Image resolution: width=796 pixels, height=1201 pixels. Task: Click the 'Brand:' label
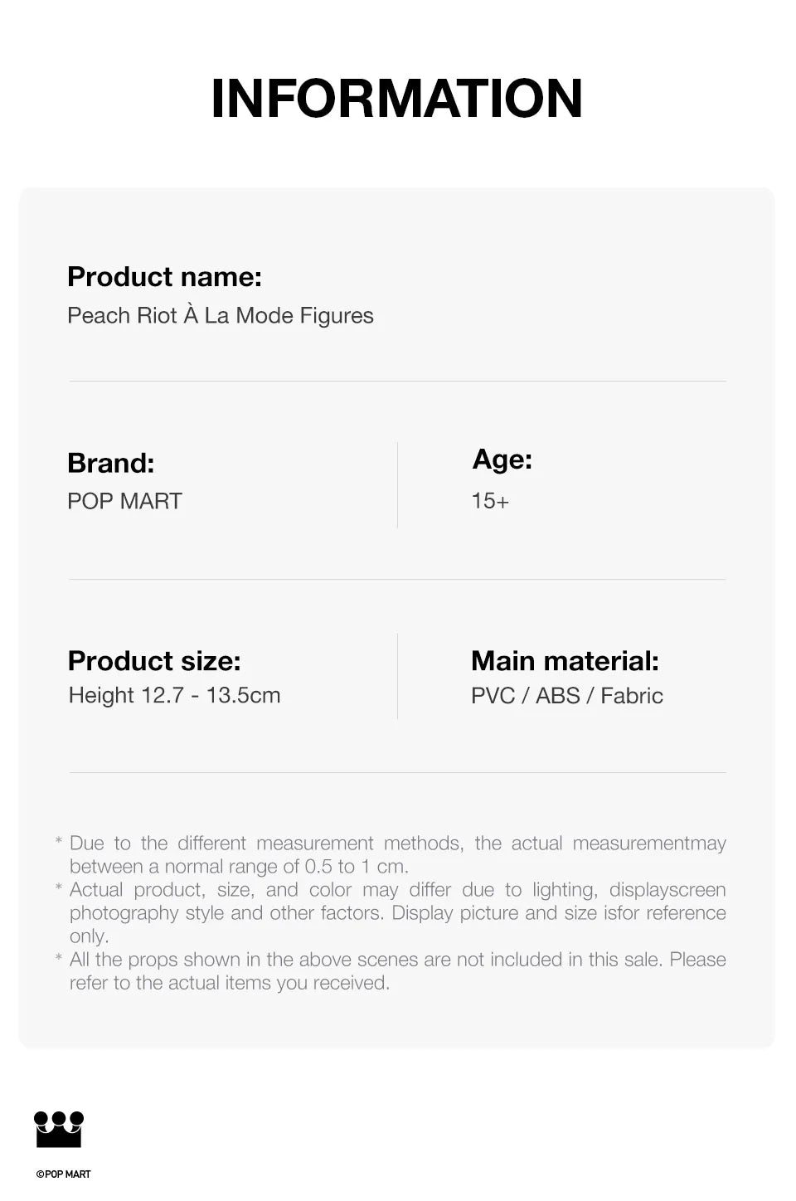(111, 463)
